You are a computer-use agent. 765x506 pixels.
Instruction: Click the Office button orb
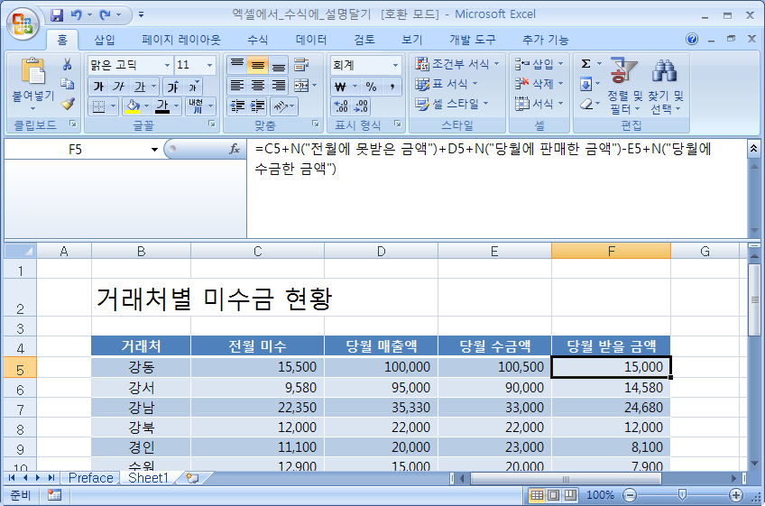[x=23, y=24]
